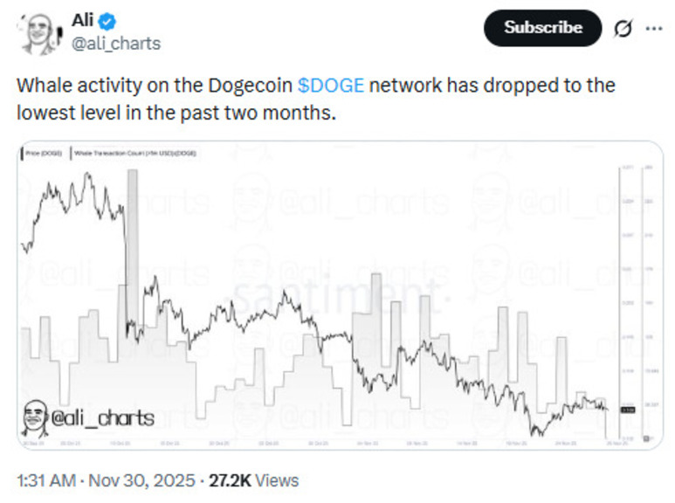This screenshot has width=675, height=503.
Task: Open the $DOGE cashtag link
Action: [331, 86]
